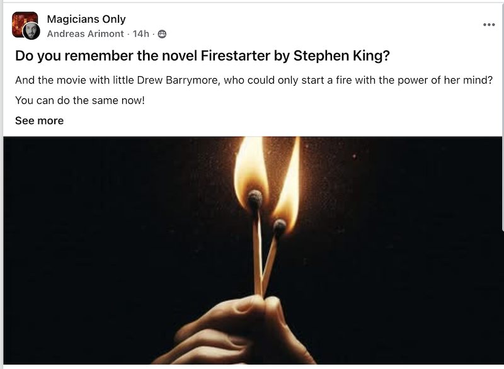Open post permalink via 14h timestamp
The height and width of the screenshot is (369, 504).
point(140,34)
